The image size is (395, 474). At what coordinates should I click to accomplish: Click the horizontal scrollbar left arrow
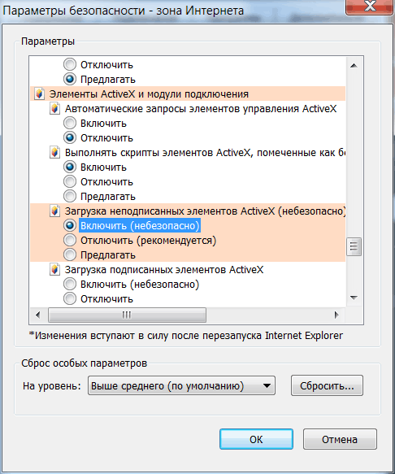click(38, 315)
